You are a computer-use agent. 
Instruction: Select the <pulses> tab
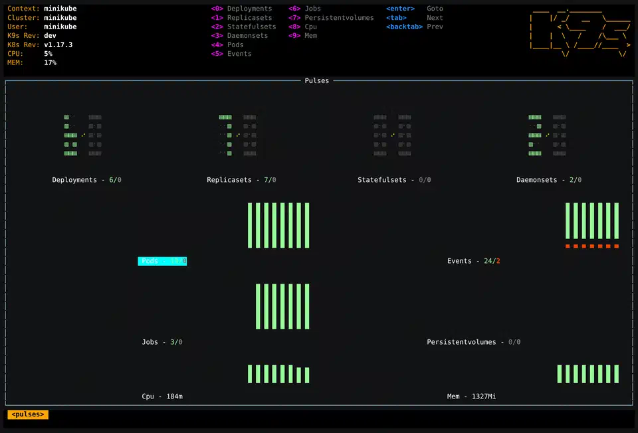coord(27,414)
